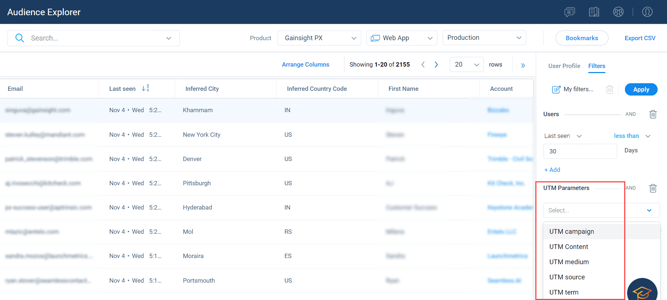This screenshot has width=667, height=300.
Task: Open the user account profile icon
Action: pyautogui.click(x=647, y=12)
